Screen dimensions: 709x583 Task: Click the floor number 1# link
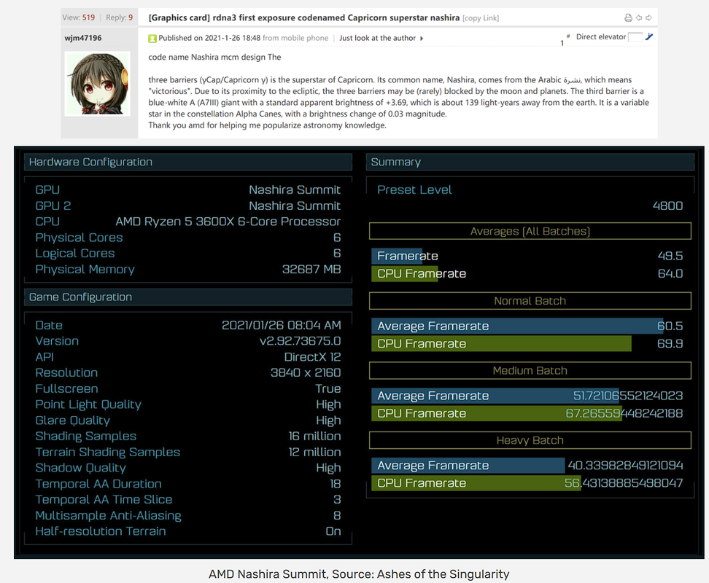coord(565,40)
